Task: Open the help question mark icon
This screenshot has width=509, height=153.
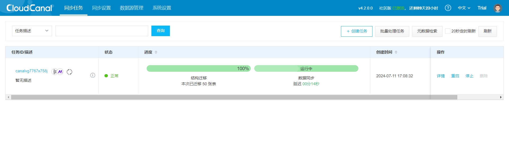Action: pyautogui.click(x=448, y=8)
